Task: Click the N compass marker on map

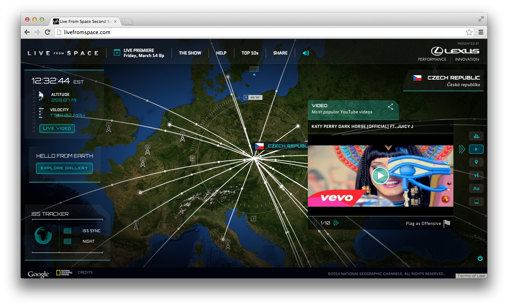Action: (x=246, y=97)
